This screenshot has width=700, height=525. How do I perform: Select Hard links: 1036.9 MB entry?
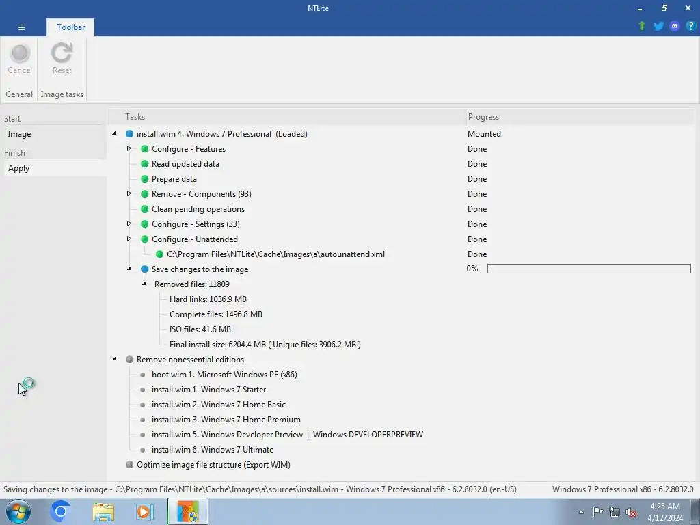208,299
